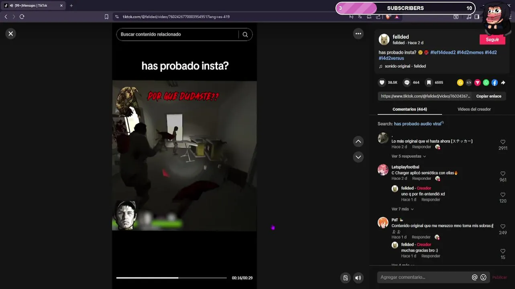Like Letsplayfootbal's comment
This screenshot has width=515, height=289.
(503, 174)
